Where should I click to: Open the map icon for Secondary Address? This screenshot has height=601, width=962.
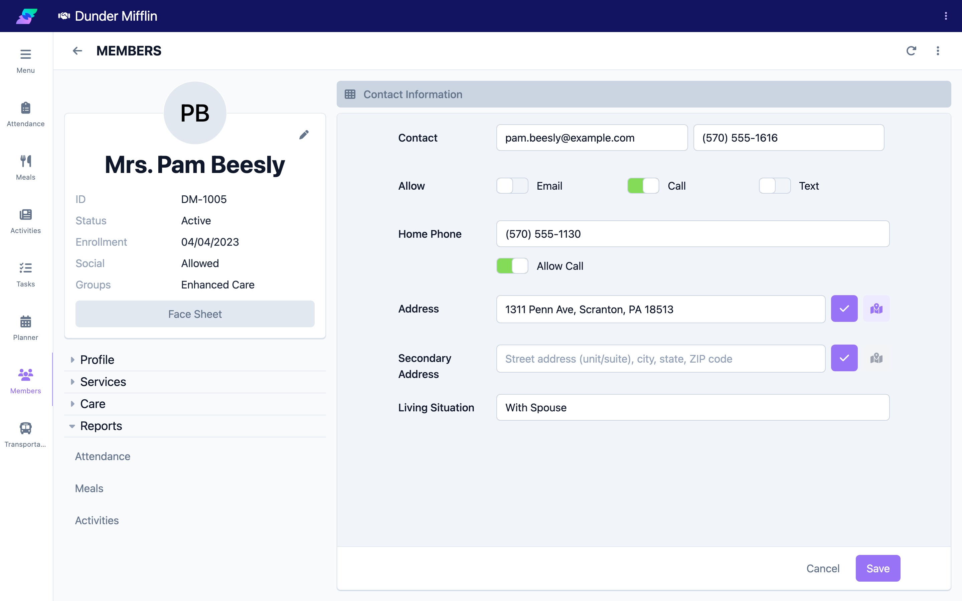point(876,358)
